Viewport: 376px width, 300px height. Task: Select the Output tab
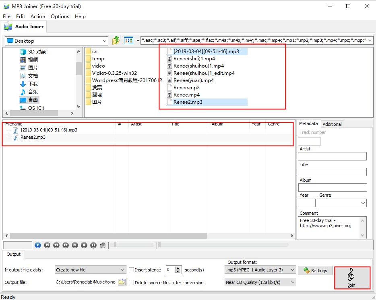[x=13, y=254]
